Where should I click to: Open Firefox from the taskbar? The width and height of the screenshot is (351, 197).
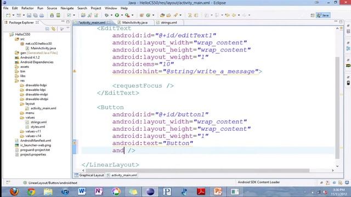point(14,192)
